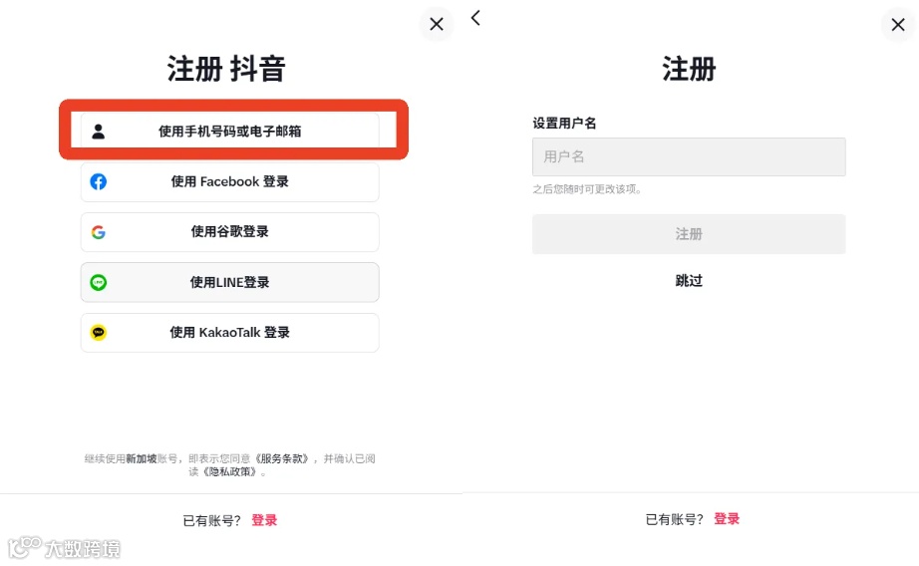Select 使用 Facebook 登录 text
919x566 pixels.
click(x=229, y=181)
